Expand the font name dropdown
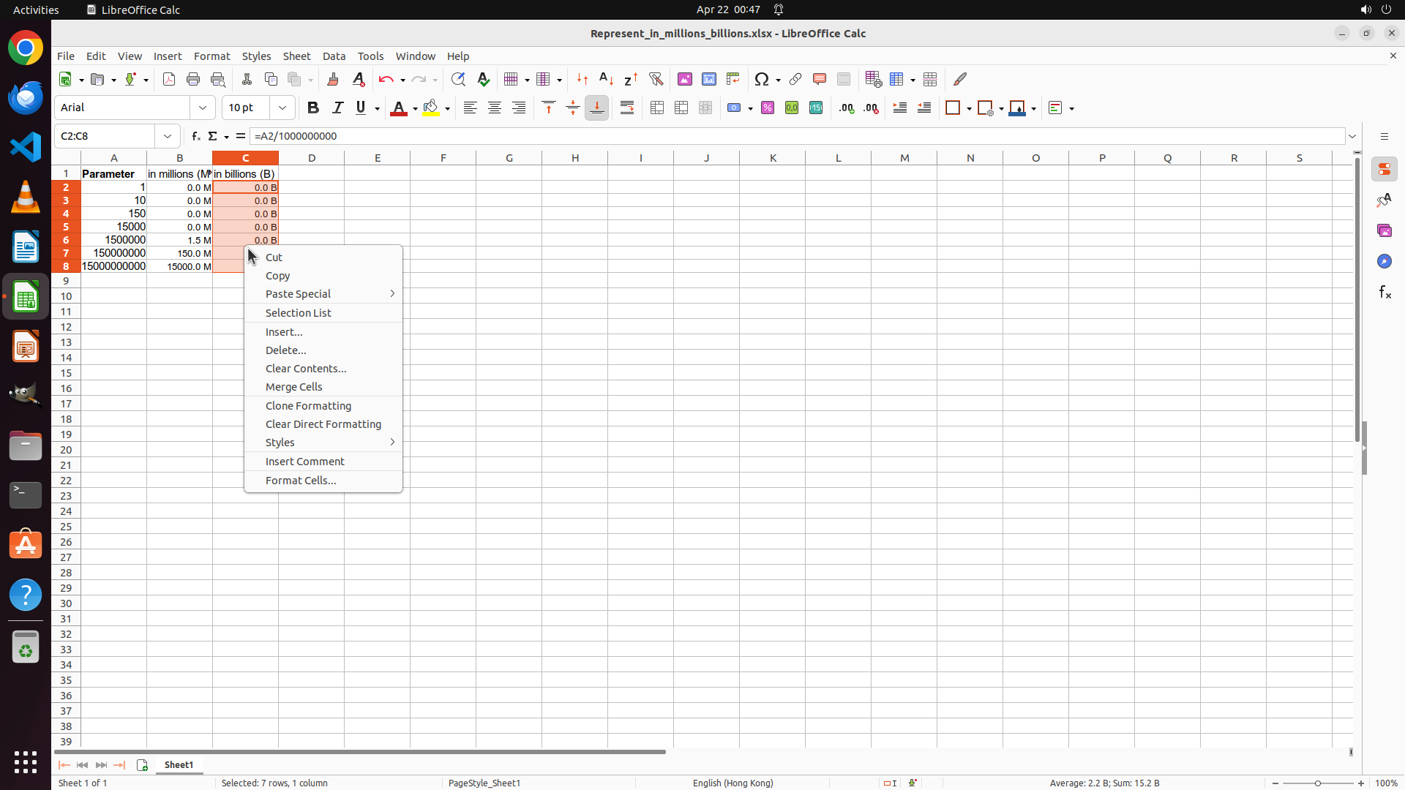This screenshot has height=790, width=1405. pos(203,108)
